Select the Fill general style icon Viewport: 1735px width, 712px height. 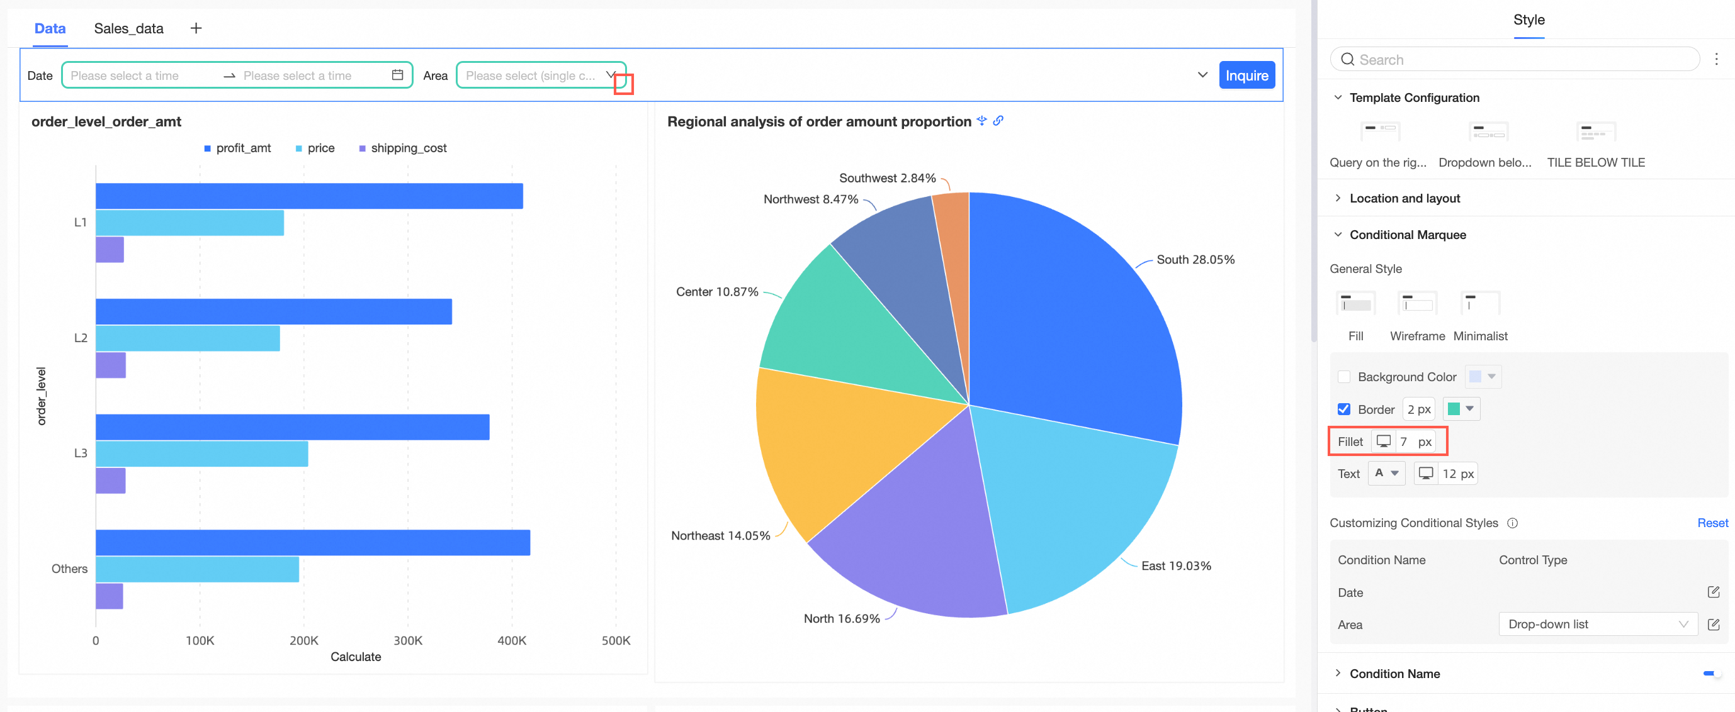click(1355, 304)
